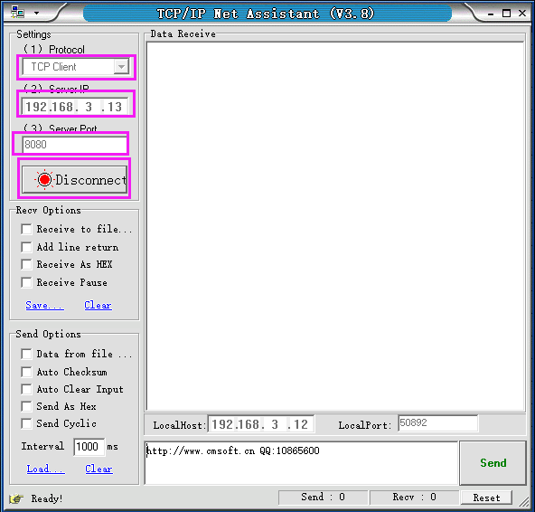Click the Save link in Recv Options

[44, 305]
